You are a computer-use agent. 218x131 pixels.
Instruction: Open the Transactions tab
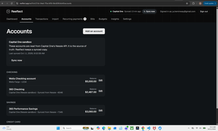tap(42, 19)
